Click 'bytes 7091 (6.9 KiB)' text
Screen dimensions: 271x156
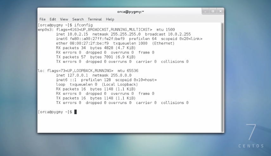coord(113,57)
